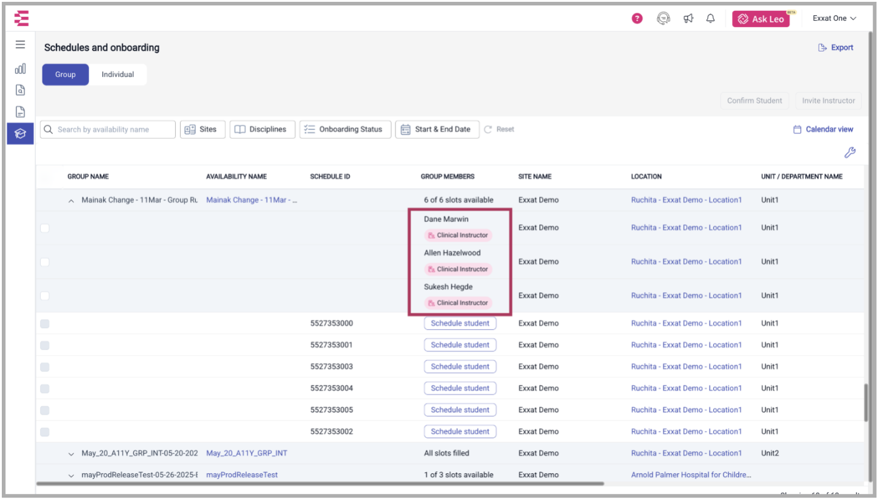Click Schedule student for ID 5527353003

coord(460,367)
